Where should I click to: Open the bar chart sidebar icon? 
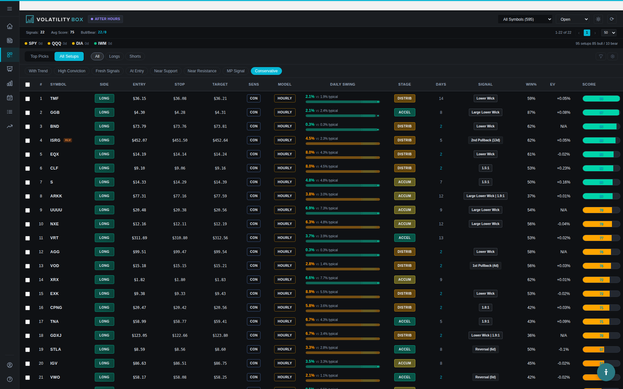(x=10, y=83)
